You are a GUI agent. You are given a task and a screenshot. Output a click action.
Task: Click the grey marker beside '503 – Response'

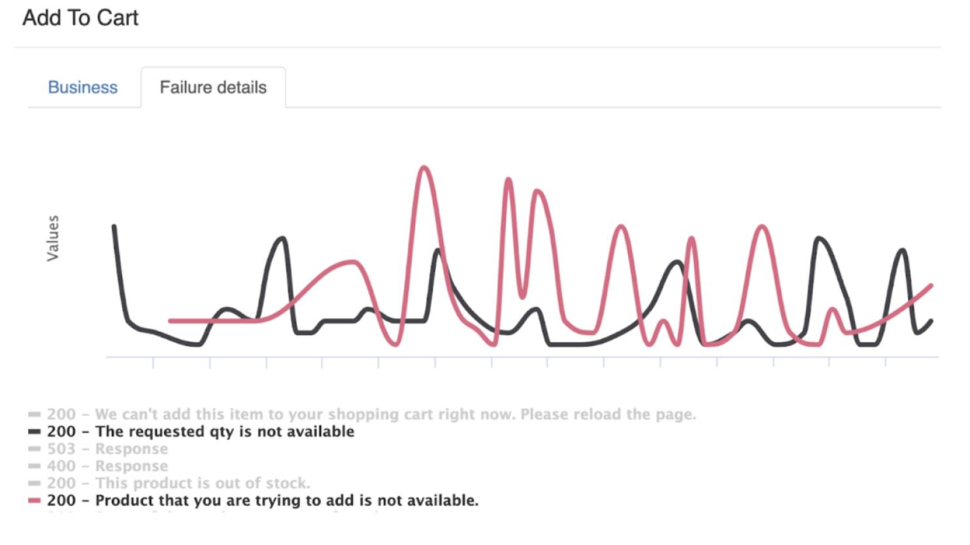pos(35,449)
